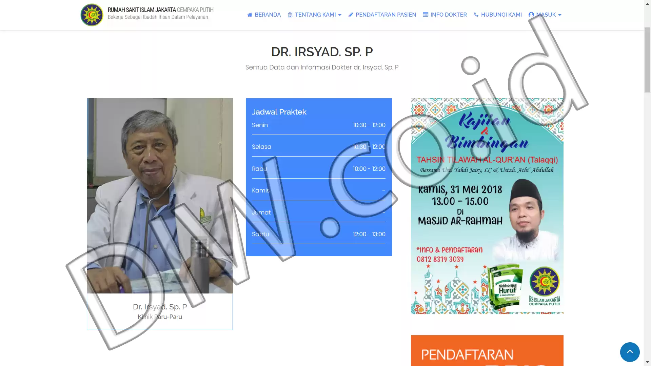Click the Sabtu 12:00 - 13:00 time
651x366 pixels.
point(369,234)
